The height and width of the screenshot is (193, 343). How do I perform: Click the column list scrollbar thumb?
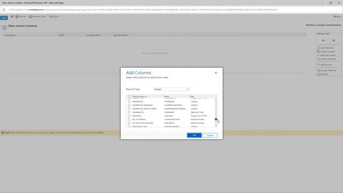(216, 119)
